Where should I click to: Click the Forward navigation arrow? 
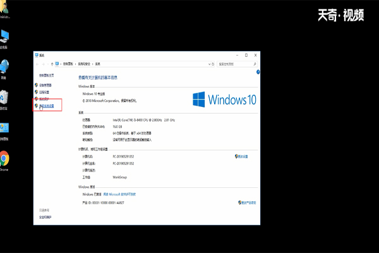pyautogui.click(x=43, y=64)
